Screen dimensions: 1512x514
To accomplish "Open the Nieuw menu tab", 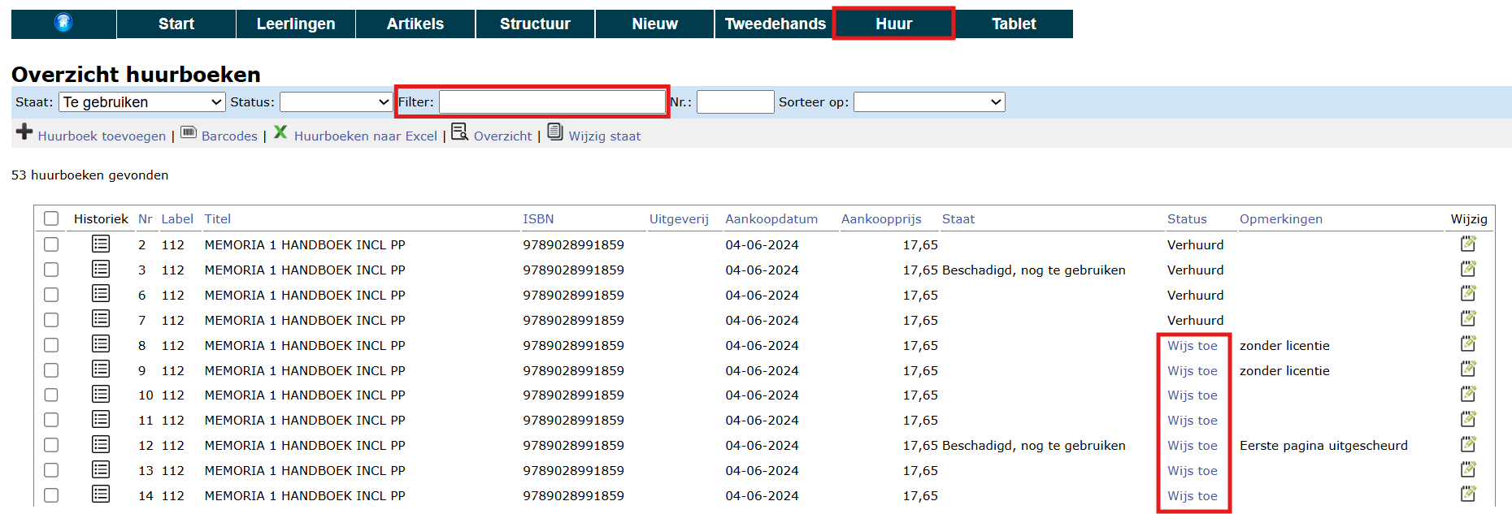I will pyautogui.click(x=654, y=24).
